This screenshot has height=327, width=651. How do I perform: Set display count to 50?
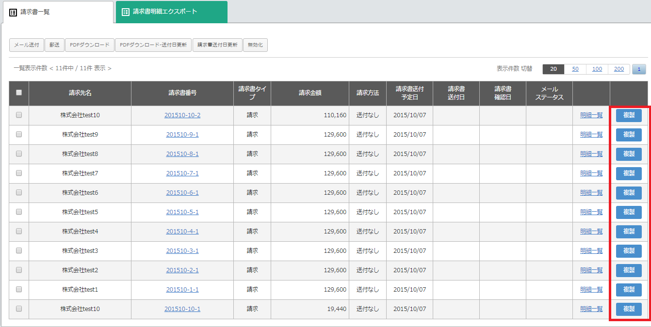[x=575, y=69]
